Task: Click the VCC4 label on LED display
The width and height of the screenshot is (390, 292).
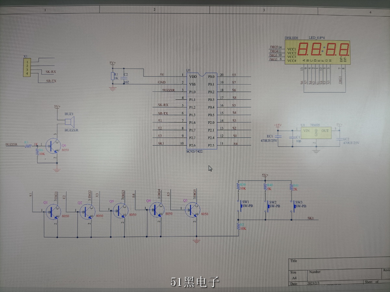Action: (x=292, y=60)
